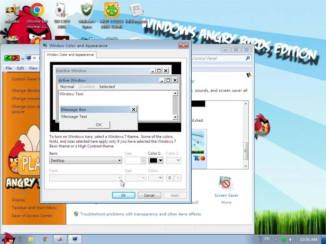Open the Edit menu
Image resolution: width=326 pixels, height=244 pixels.
pyautogui.click(x=20, y=68)
